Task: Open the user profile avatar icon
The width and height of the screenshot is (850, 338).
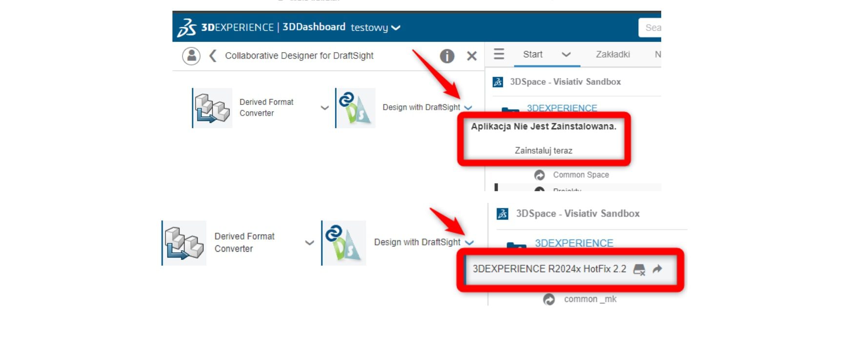Action: (x=191, y=56)
